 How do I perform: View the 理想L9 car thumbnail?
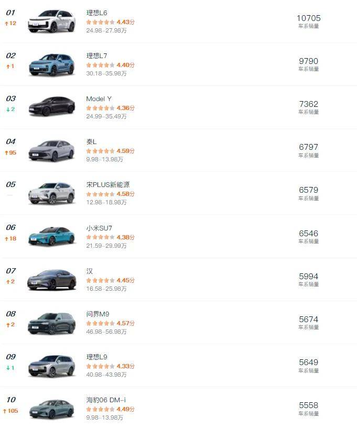(x=51, y=366)
